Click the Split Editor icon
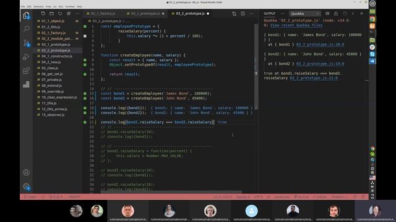This screenshot has width=396, height=222. tap(243, 14)
